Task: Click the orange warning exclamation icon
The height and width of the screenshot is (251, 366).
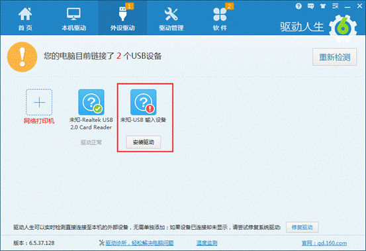Action: pyautogui.click(x=23, y=57)
